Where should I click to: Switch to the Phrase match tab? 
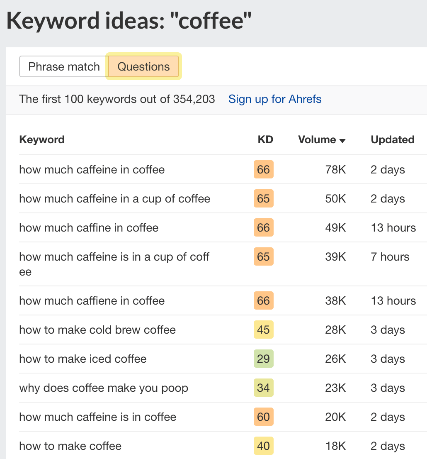(63, 66)
